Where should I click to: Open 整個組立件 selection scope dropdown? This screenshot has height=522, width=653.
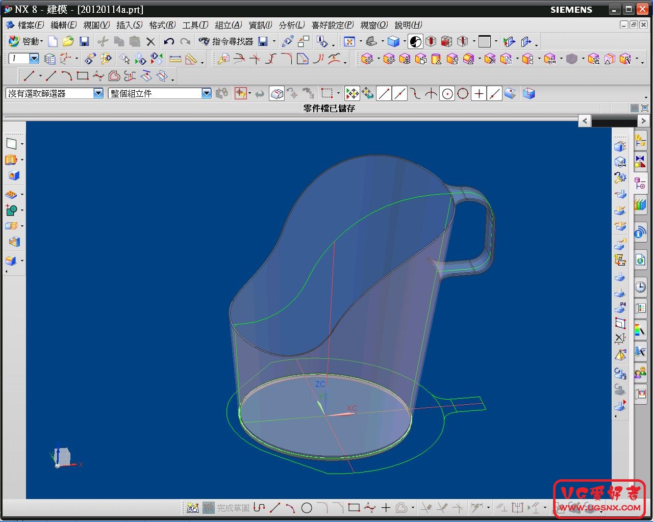coord(160,93)
